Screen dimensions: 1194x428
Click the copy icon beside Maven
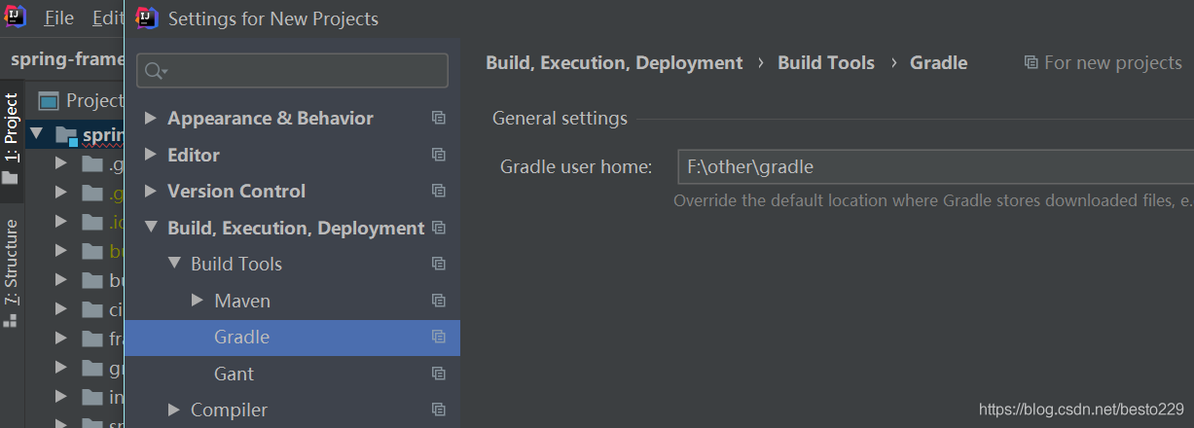coord(439,301)
